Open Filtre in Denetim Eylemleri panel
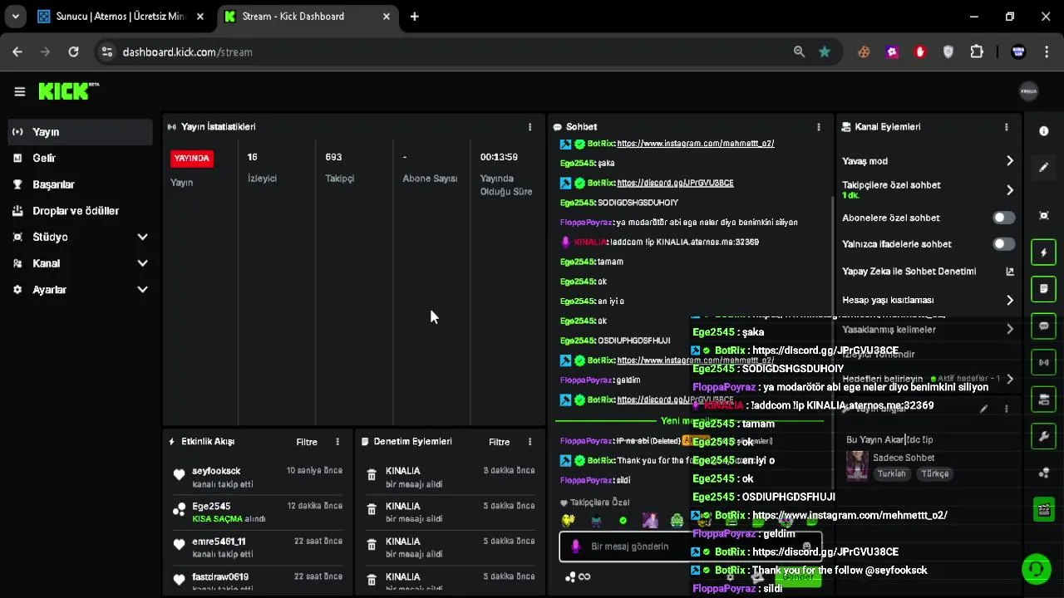 tap(499, 442)
